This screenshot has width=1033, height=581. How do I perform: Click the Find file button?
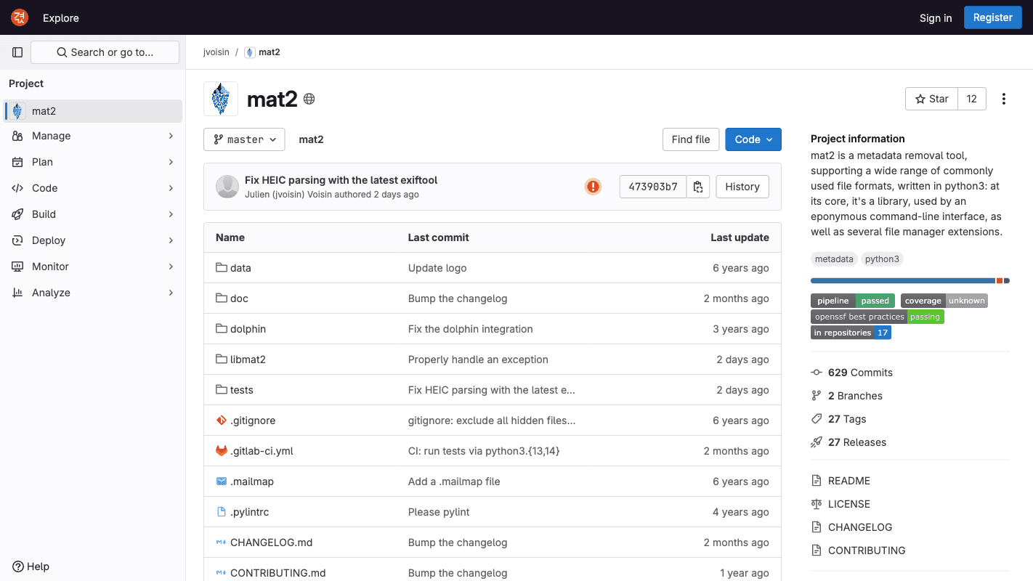pyautogui.click(x=691, y=139)
